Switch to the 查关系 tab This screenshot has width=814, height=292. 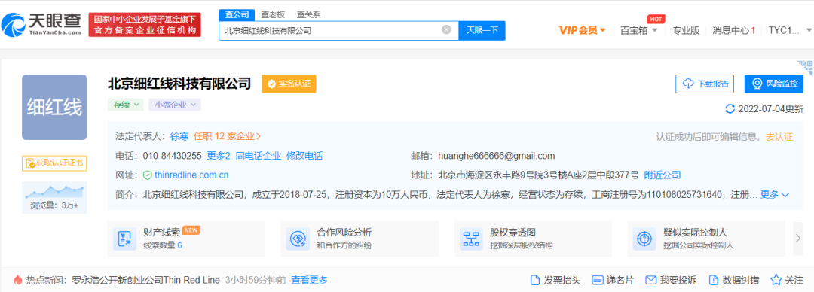tap(308, 14)
